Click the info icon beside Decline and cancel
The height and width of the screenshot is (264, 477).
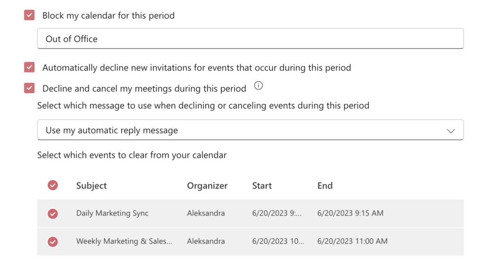(x=259, y=86)
